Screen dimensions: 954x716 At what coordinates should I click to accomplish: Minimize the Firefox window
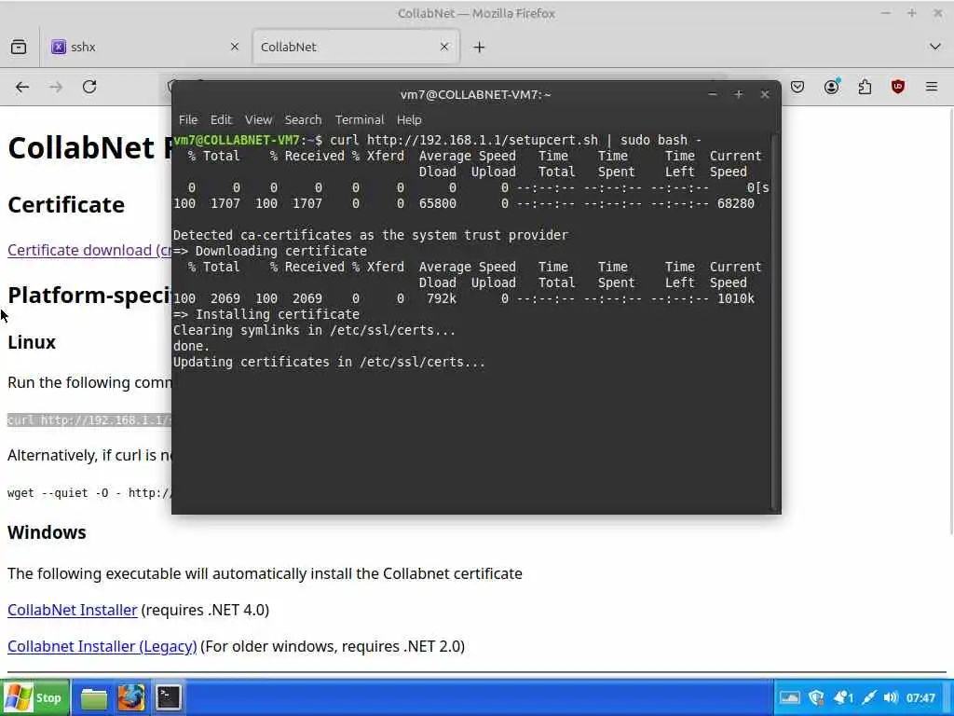point(886,13)
